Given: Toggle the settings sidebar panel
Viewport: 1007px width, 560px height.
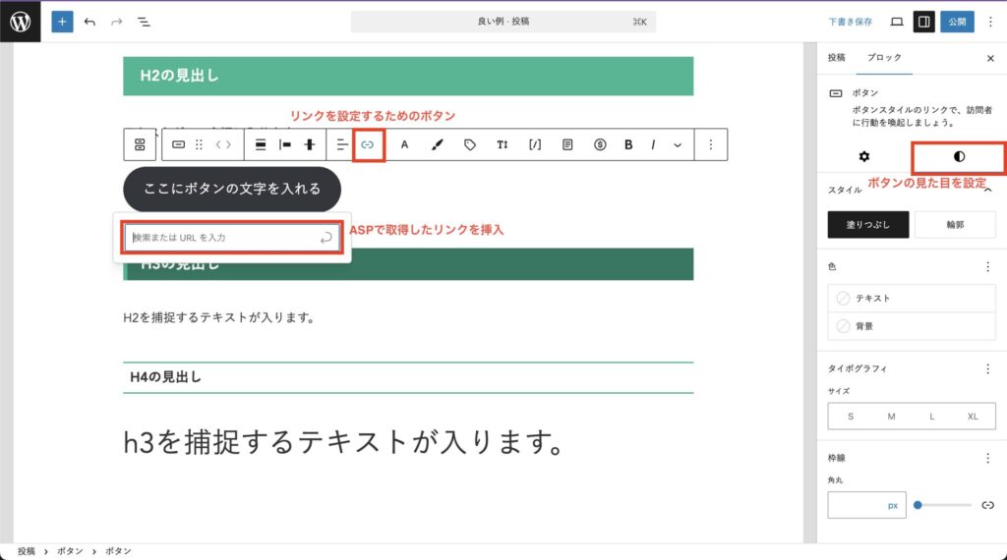Looking at the screenshot, I should [923, 22].
